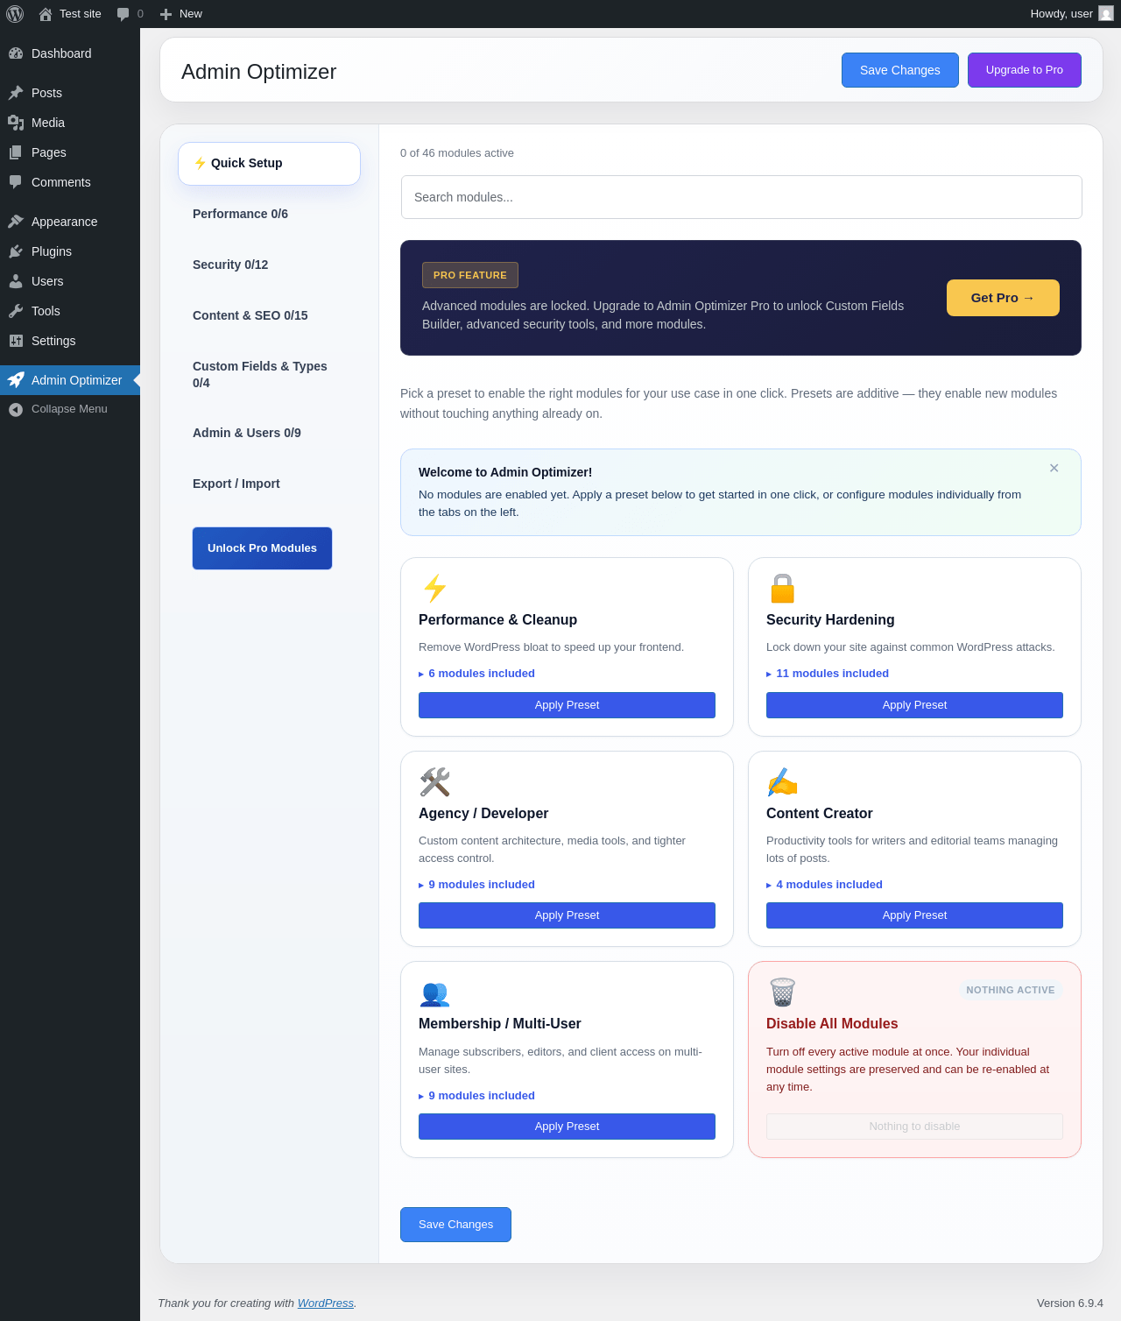Click the Comments icon in sidebar

pos(16,182)
